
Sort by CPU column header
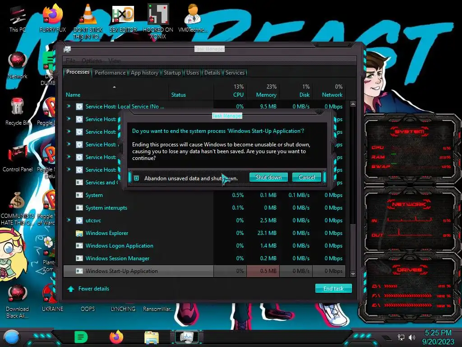click(238, 95)
